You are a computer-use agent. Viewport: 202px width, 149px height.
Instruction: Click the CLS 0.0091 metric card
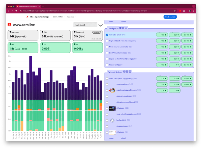tap(55, 48)
